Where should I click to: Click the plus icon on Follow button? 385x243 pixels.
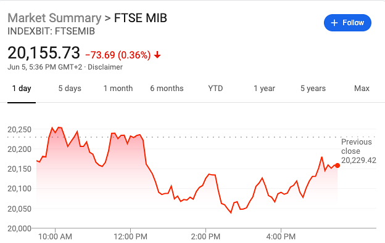pos(334,23)
